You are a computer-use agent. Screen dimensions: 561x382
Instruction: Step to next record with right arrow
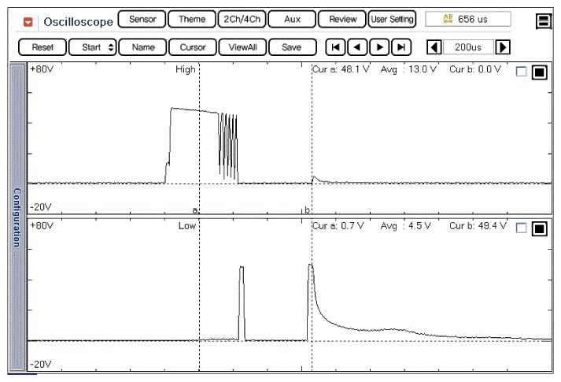pyautogui.click(x=380, y=47)
